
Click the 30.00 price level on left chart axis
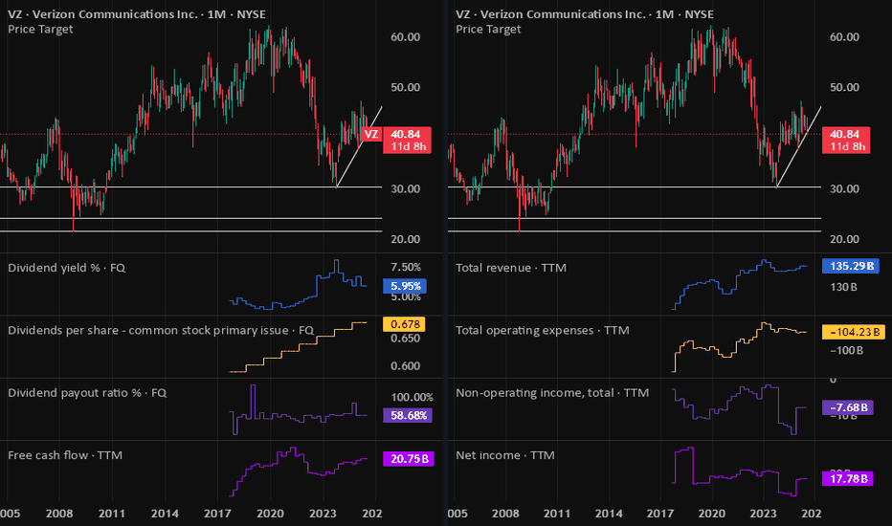click(405, 188)
